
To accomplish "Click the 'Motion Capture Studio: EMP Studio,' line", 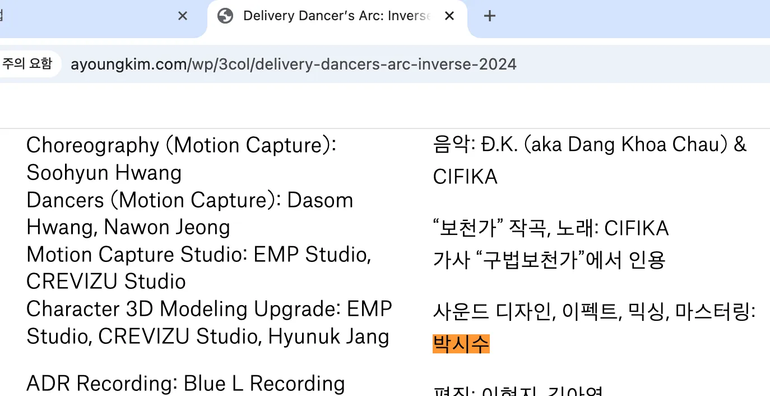I will 199,255.
